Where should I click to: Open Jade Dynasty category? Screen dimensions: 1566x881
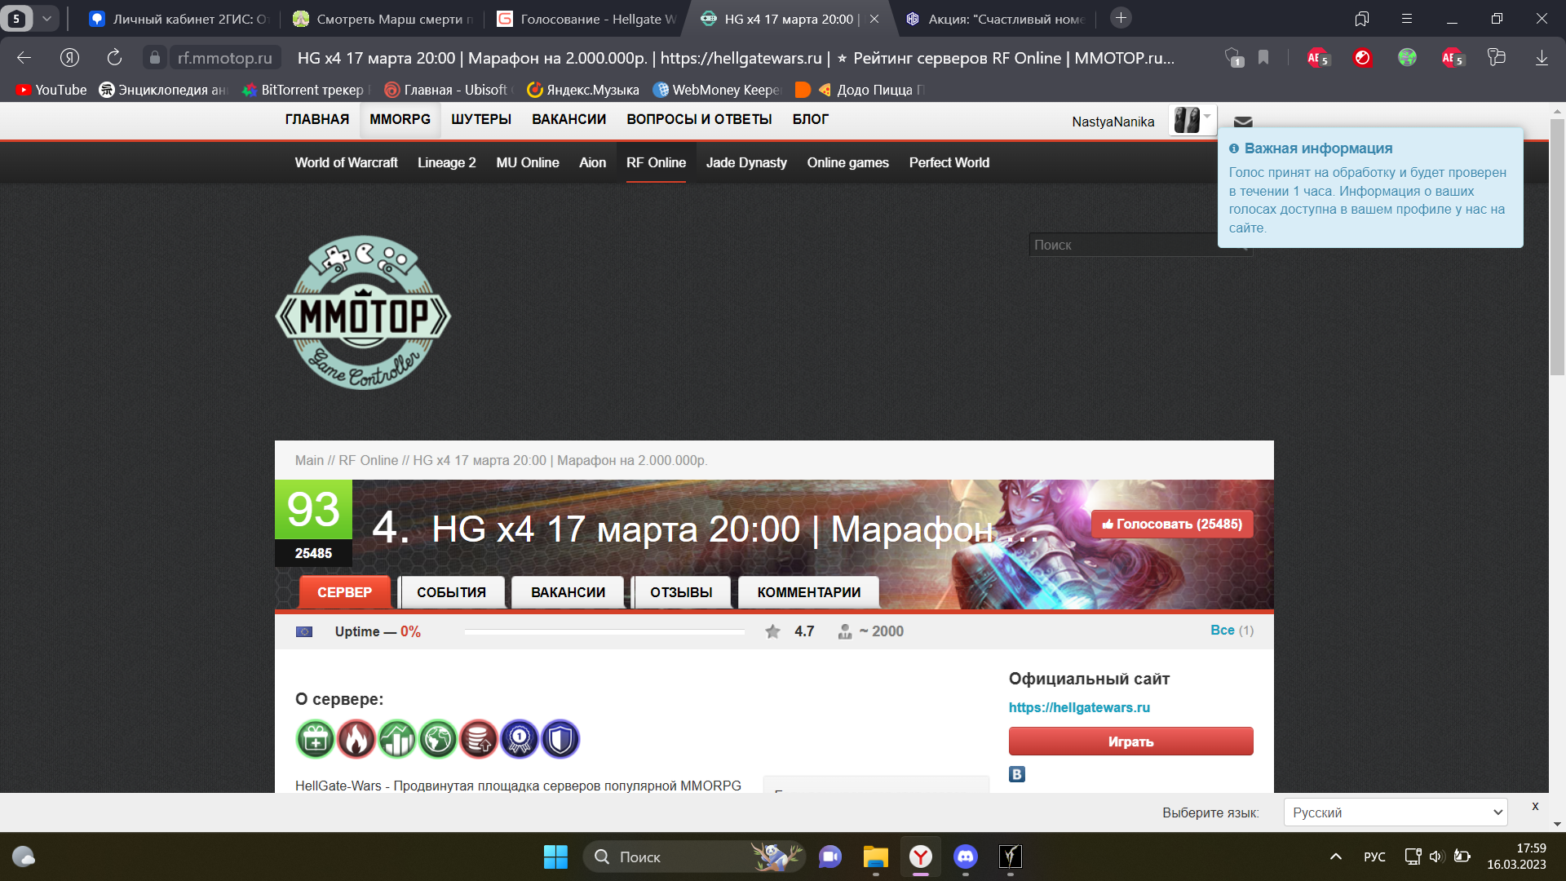click(x=746, y=162)
